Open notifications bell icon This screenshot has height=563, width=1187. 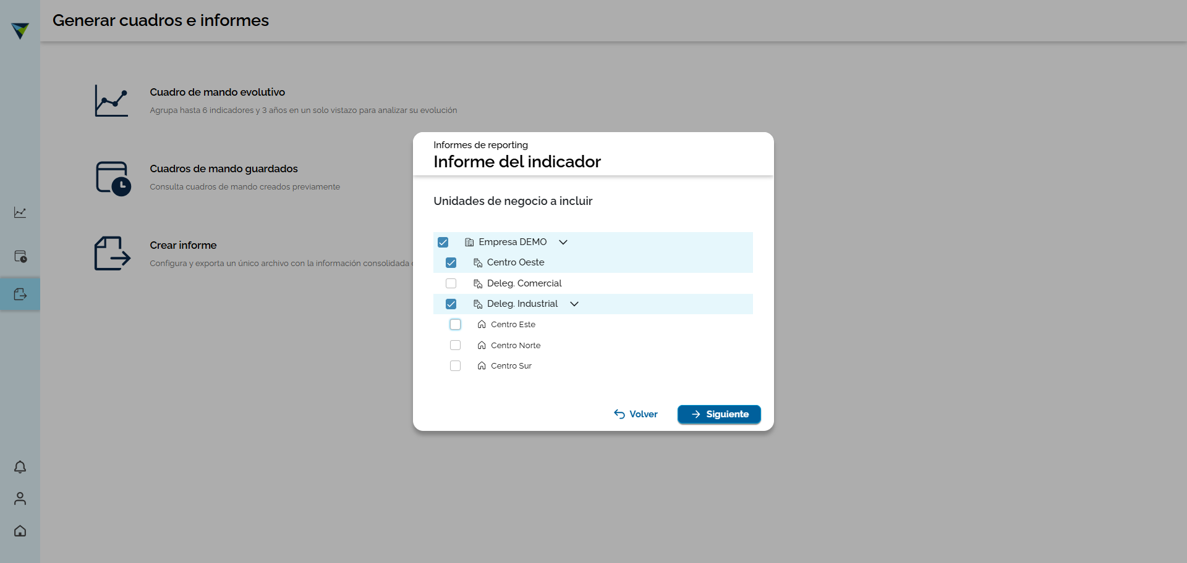[x=20, y=467]
